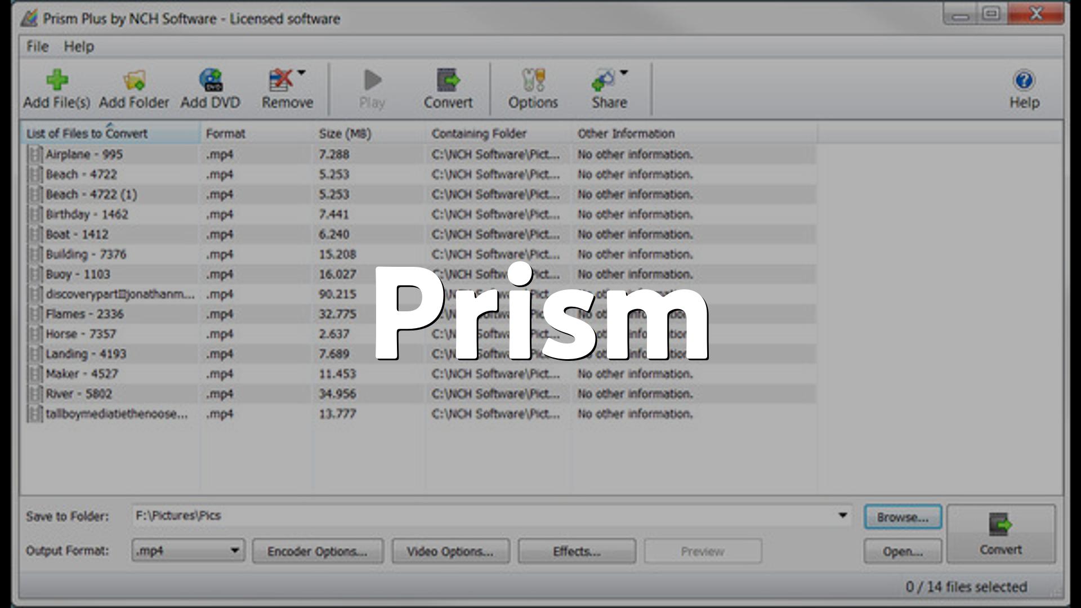Click the blue Help question mark icon
The image size is (1081, 608).
click(1024, 80)
